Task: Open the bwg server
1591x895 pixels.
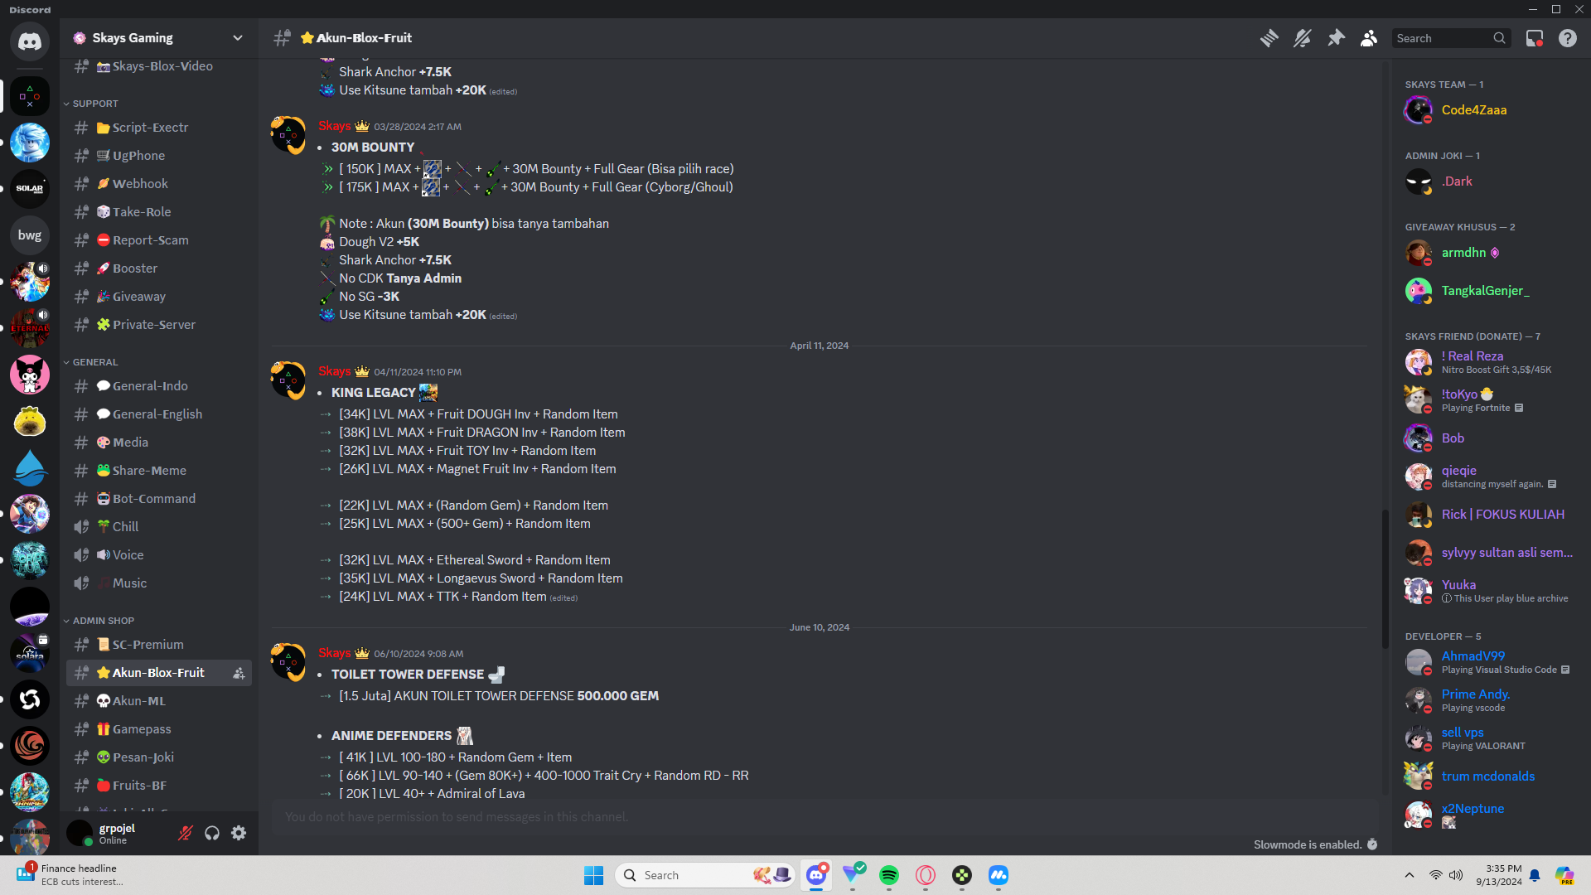Action: pos(30,235)
